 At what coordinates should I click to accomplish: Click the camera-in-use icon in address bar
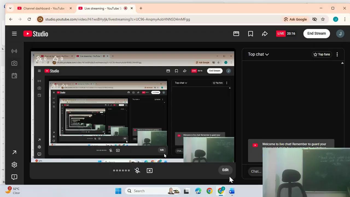click(x=40, y=19)
